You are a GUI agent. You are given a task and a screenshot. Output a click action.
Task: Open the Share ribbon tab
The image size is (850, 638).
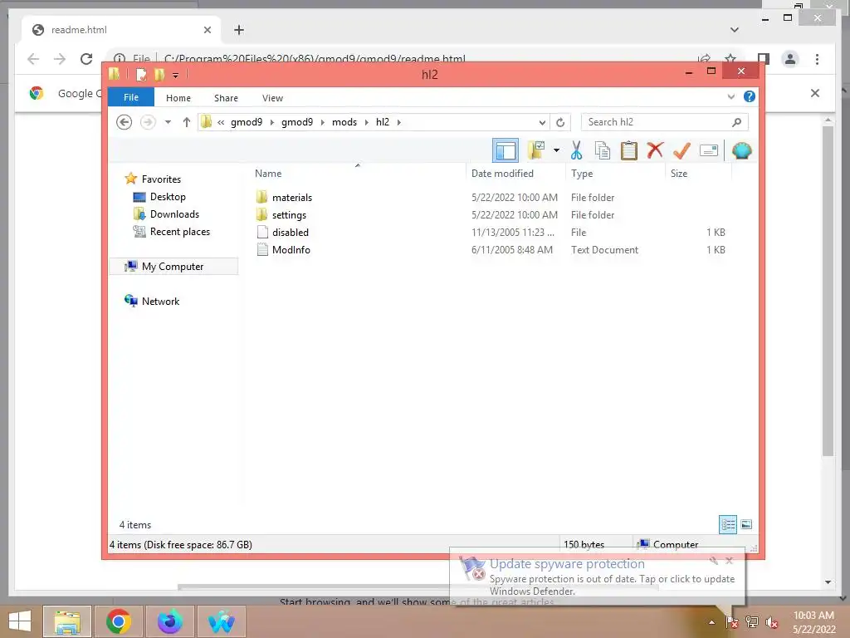(226, 98)
